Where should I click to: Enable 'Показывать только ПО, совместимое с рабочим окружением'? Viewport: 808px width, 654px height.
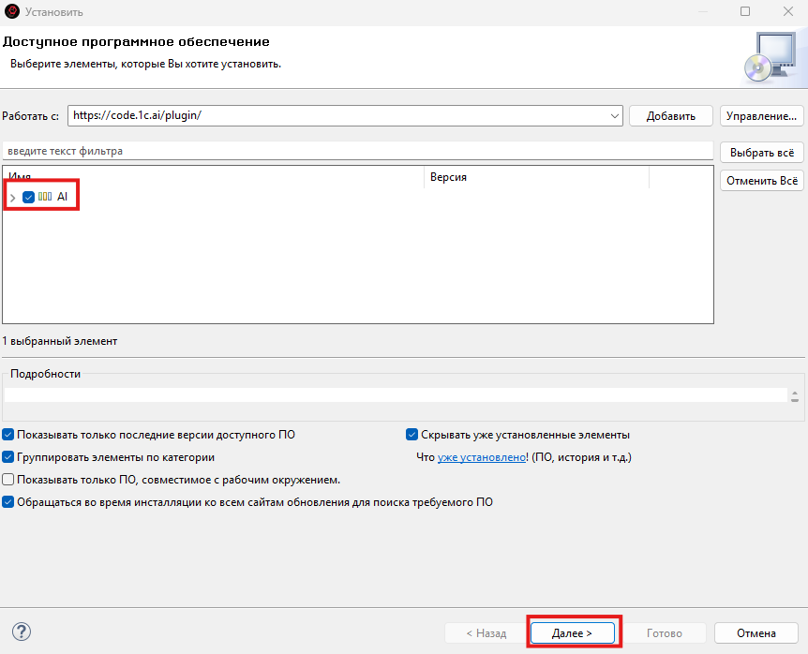7,480
